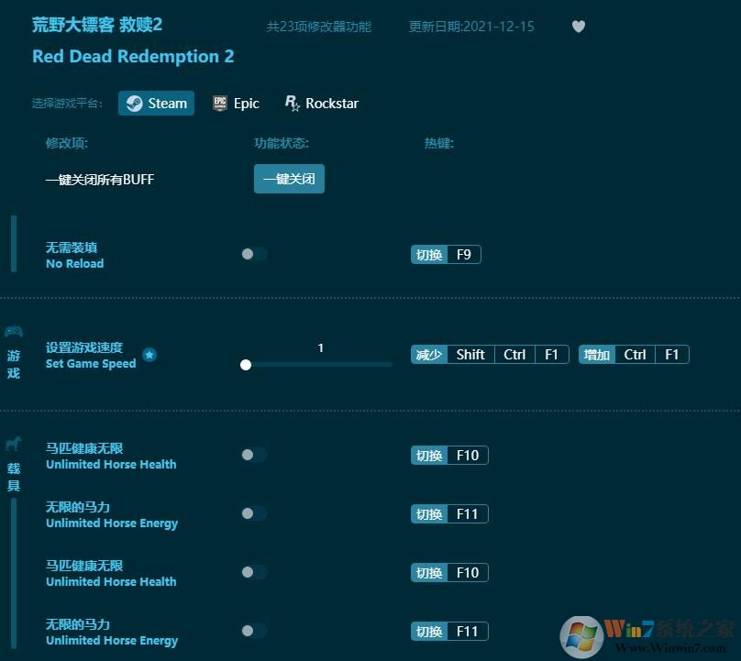Click the star icon beside Set Game Speed
The height and width of the screenshot is (661, 741).
149,355
